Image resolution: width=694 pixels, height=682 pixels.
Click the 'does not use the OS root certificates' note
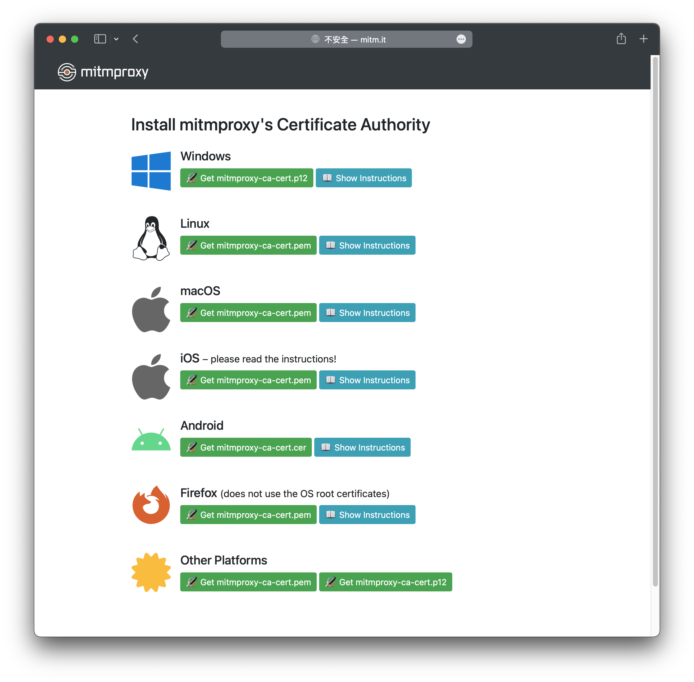[305, 493]
